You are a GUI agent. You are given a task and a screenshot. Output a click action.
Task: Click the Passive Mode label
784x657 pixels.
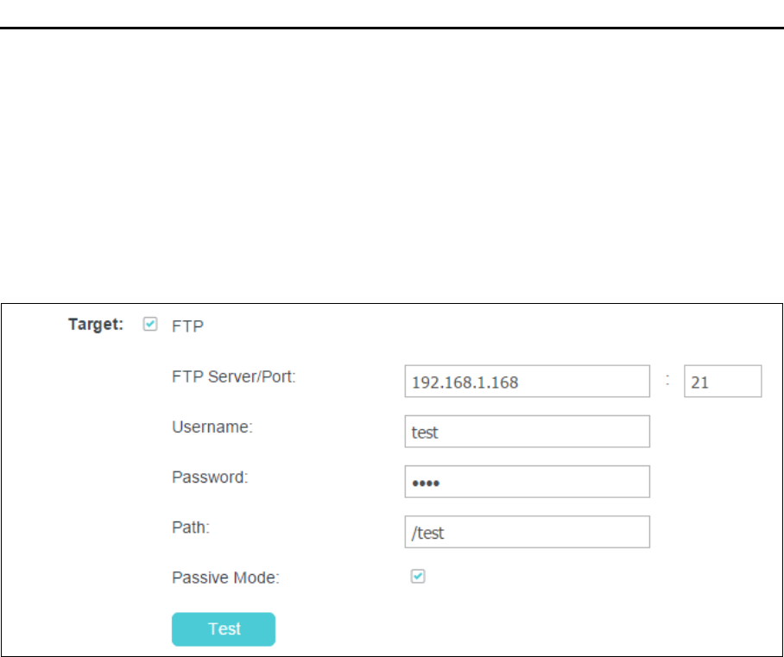pos(225,577)
